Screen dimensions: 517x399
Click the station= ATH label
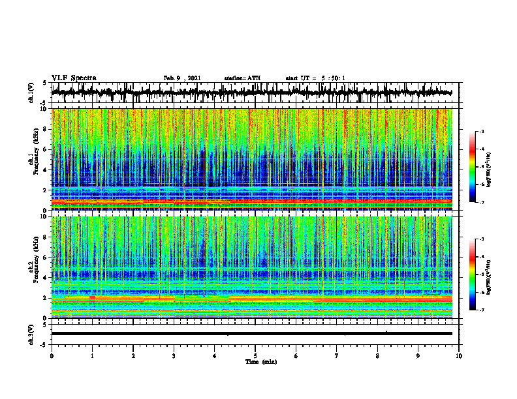[242, 78]
